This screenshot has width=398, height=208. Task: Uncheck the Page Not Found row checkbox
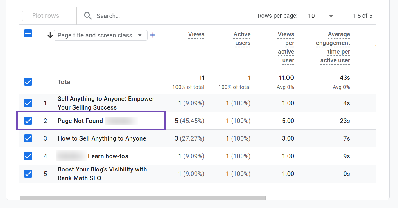pyautogui.click(x=28, y=121)
